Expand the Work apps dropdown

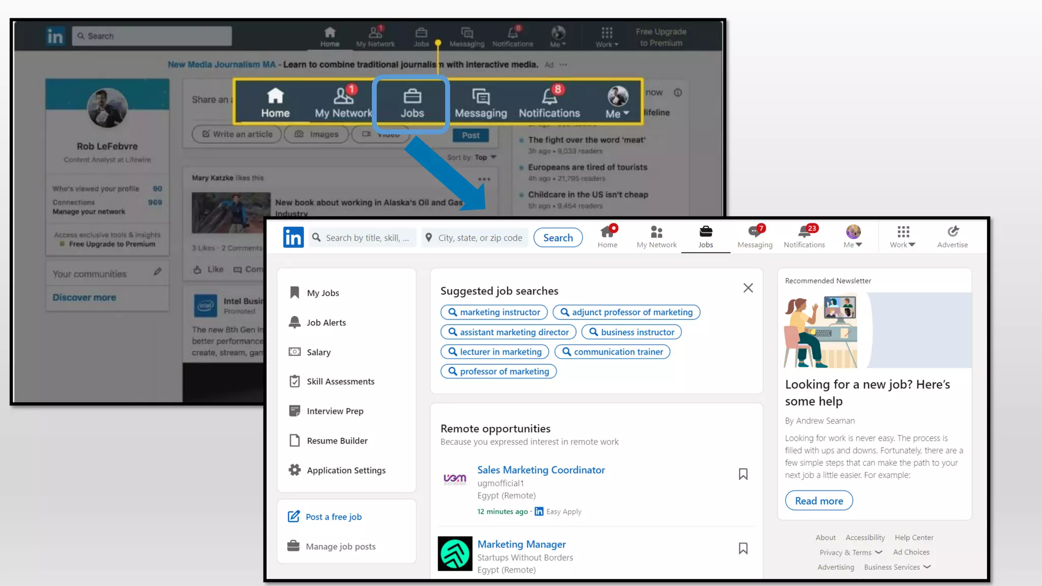pos(903,237)
